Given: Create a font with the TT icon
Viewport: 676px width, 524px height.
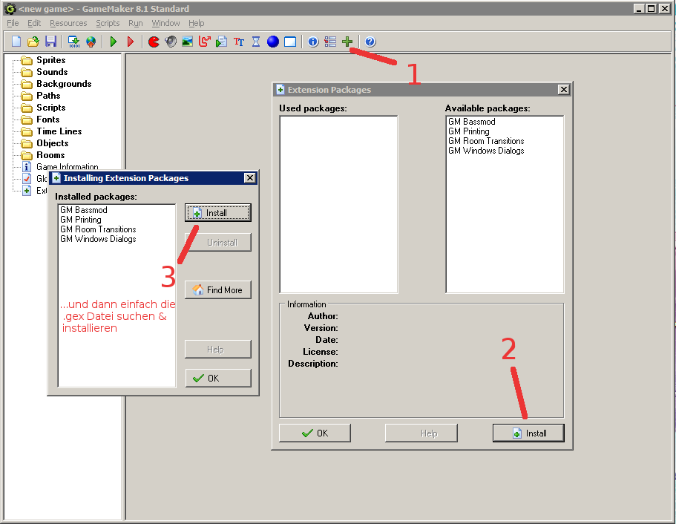Looking at the screenshot, I should [x=239, y=42].
